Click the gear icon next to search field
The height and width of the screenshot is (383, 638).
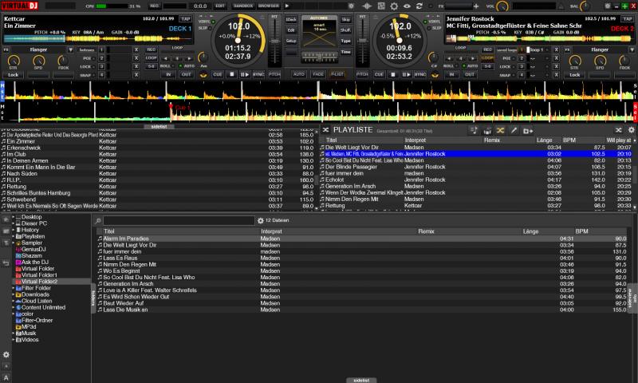[260, 220]
